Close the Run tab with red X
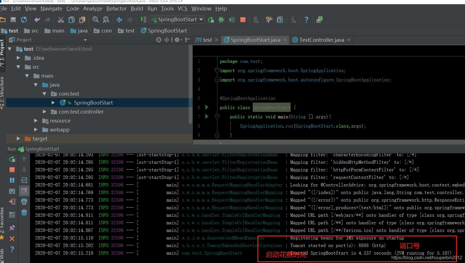 point(12,239)
